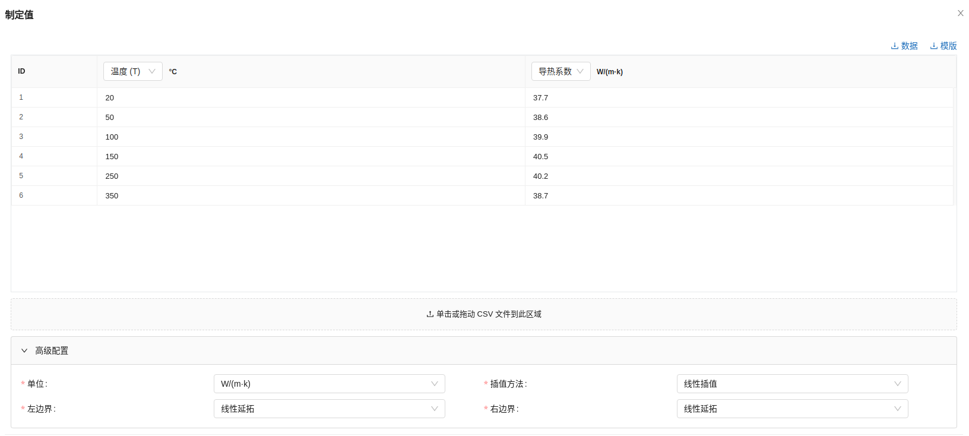Select temperature cell with value 20
The height and width of the screenshot is (436, 969).
click(311, 97)
